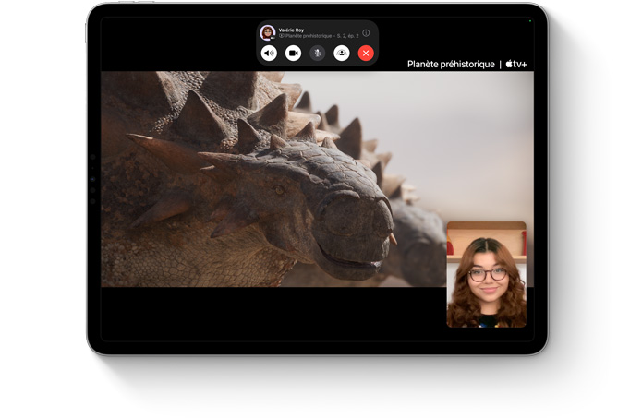Viewport: 630px width, 418px height.
Task: Tap the dinosaur video to show playback controls
Action: 317,179
